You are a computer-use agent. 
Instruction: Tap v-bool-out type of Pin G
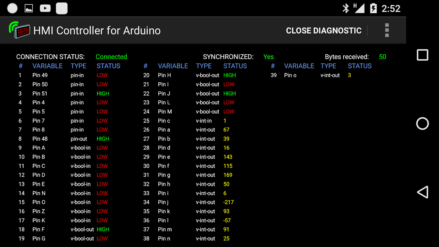(82, 239)
